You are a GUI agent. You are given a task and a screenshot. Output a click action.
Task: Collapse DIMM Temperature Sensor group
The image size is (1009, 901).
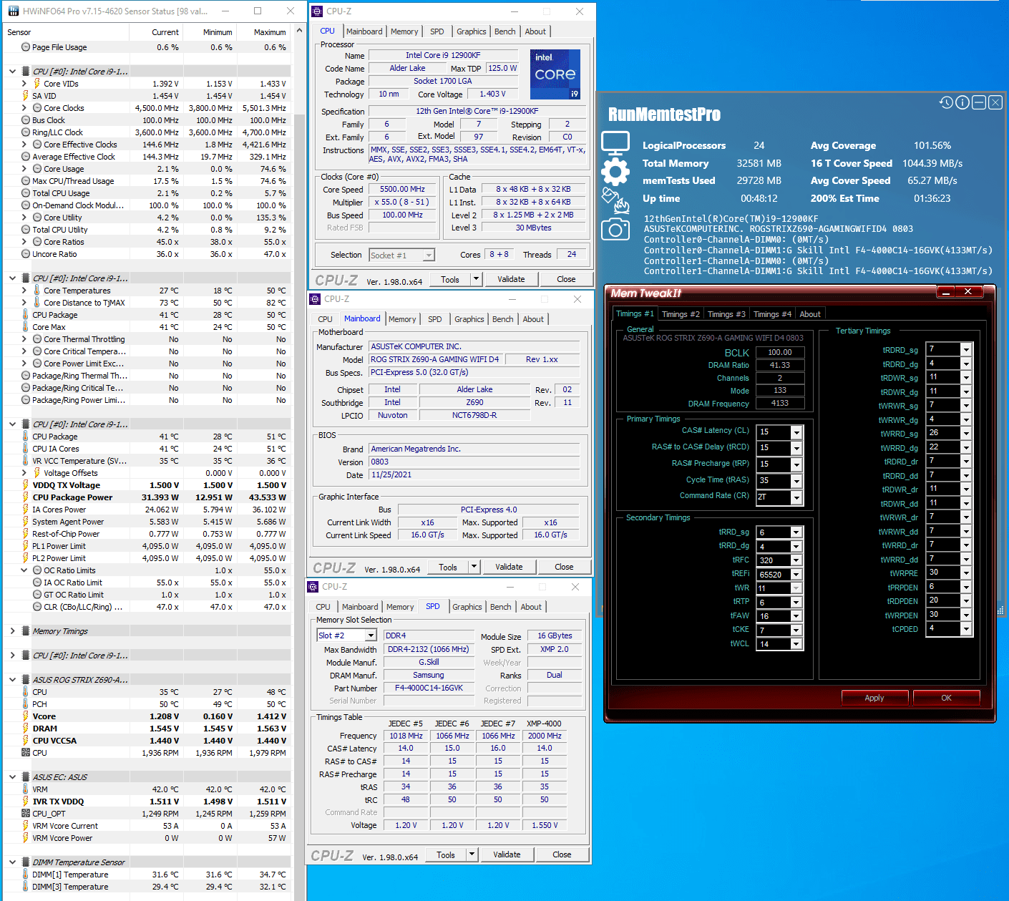[x=12, y=862]
